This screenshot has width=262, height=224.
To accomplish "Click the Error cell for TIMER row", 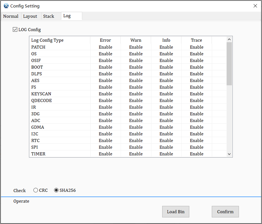I will [105, 154].
